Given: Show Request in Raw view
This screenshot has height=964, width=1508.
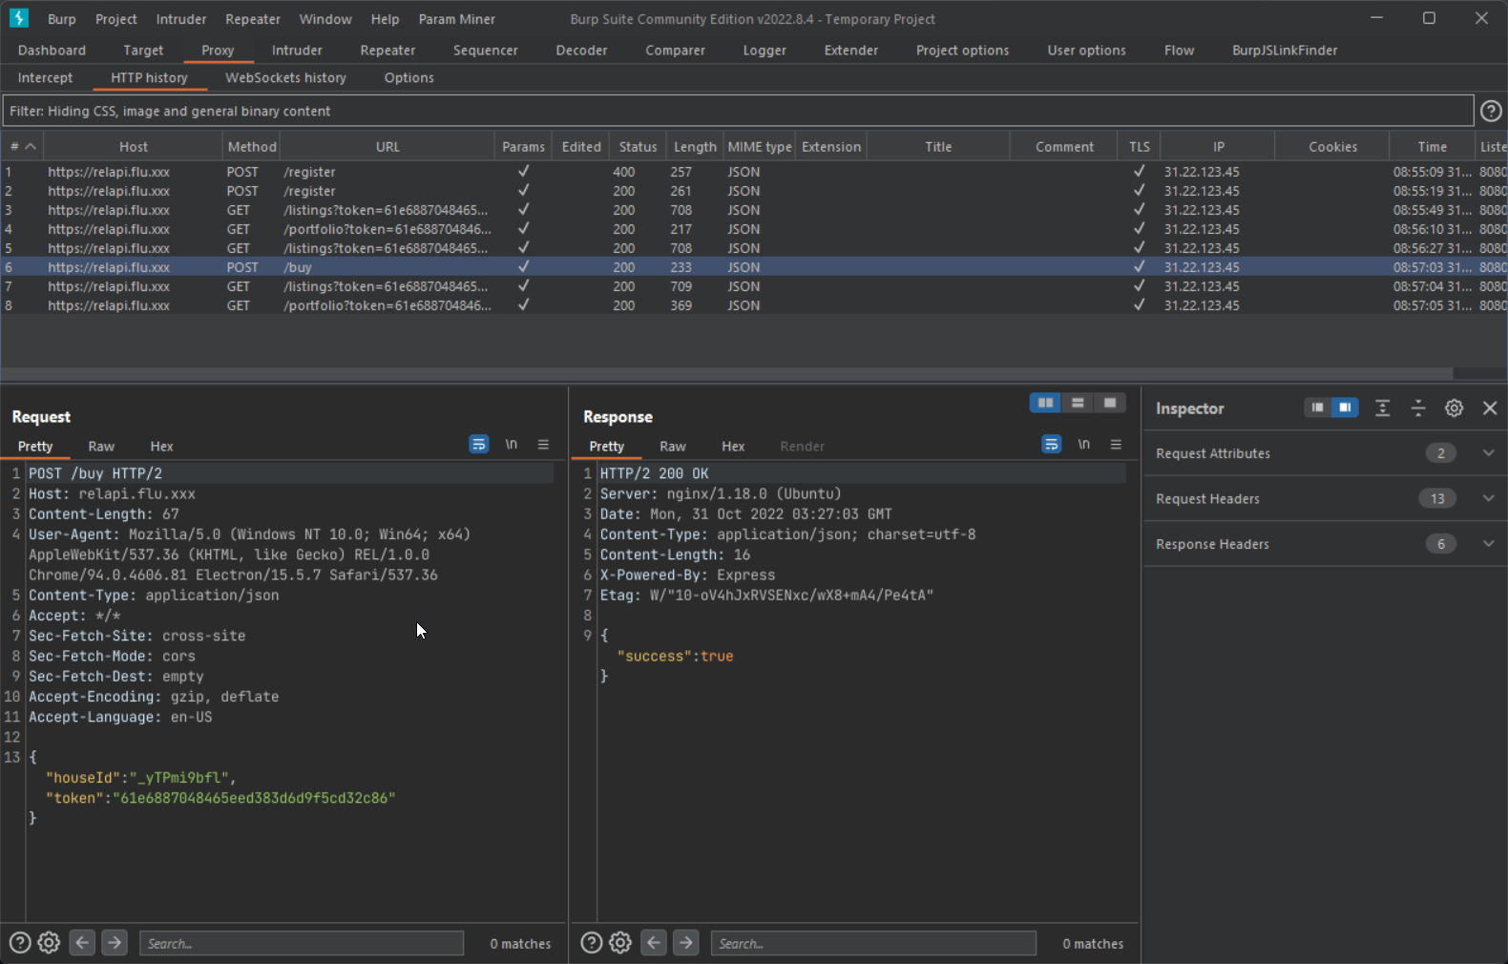Looking at the screenshot, I should pos(101,446).
